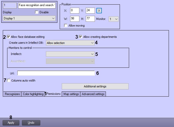This screenshot has height=127, width=174.
Task: Expand Create users in Intellect DB dropdown
Action: [x=70, y=43]
